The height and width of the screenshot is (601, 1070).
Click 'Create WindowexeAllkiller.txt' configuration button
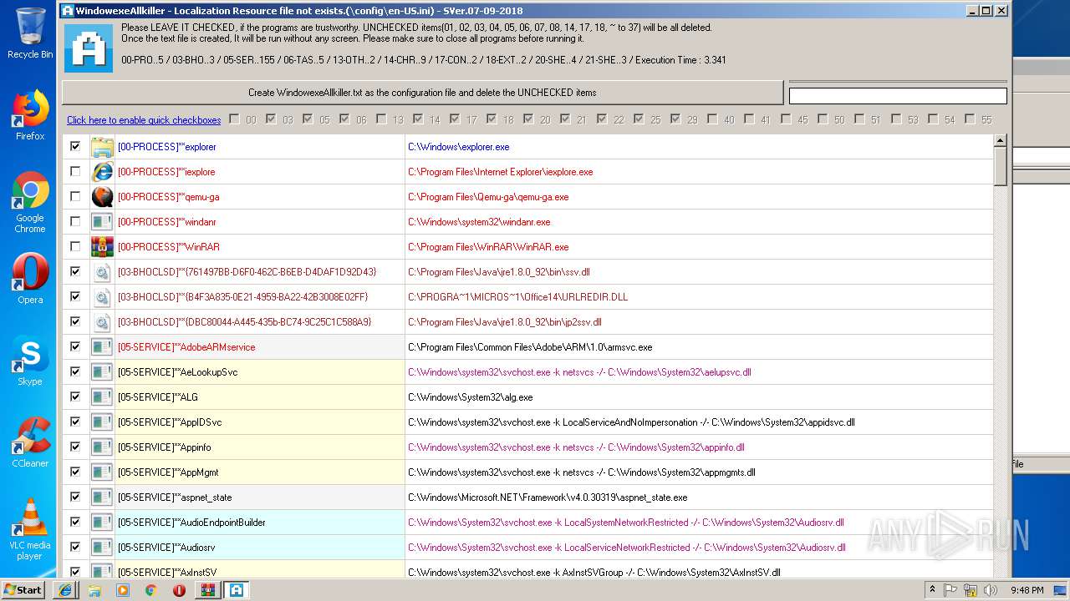click(422, 93)
